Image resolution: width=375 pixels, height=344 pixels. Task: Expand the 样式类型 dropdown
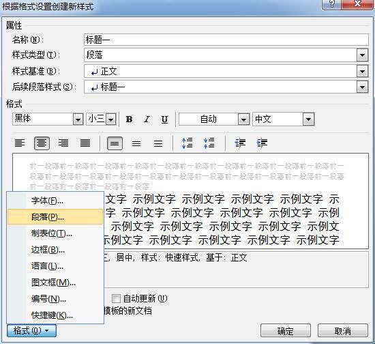(x=362, y=55)
